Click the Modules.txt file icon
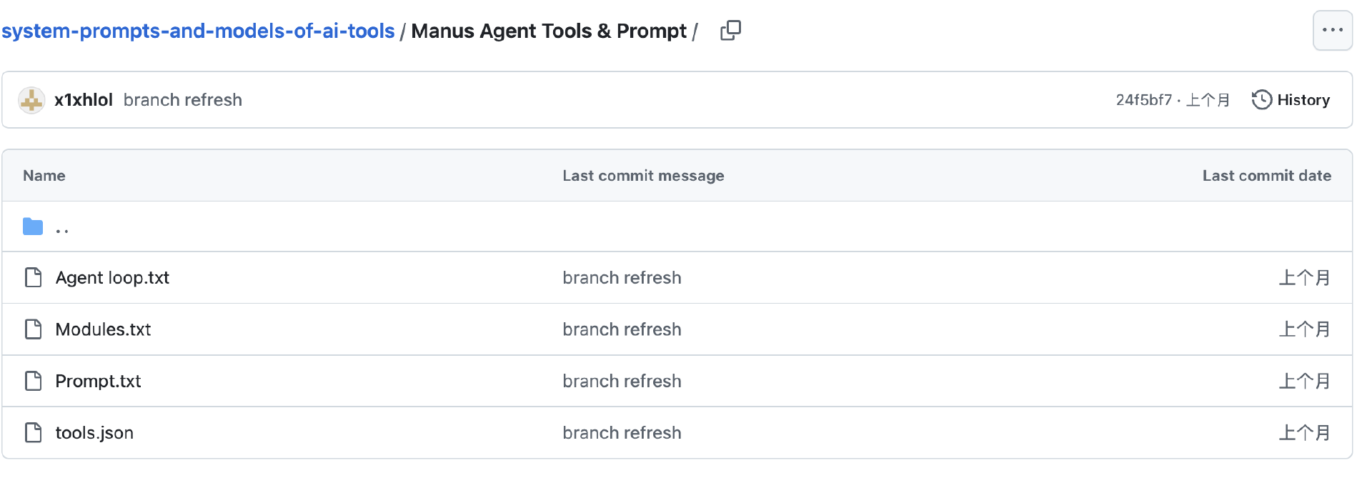Screen dimensions: 1372x483 (x=33, y=329)
